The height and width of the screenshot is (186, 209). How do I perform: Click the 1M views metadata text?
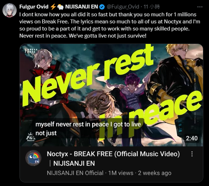coord(121,173)
